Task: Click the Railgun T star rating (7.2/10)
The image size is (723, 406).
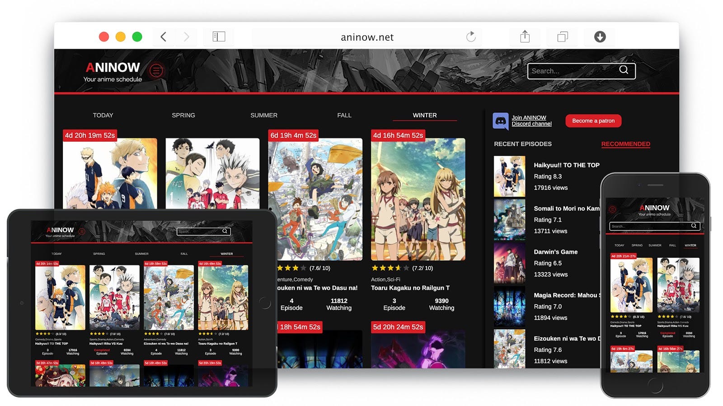Action: pos(402,268)
